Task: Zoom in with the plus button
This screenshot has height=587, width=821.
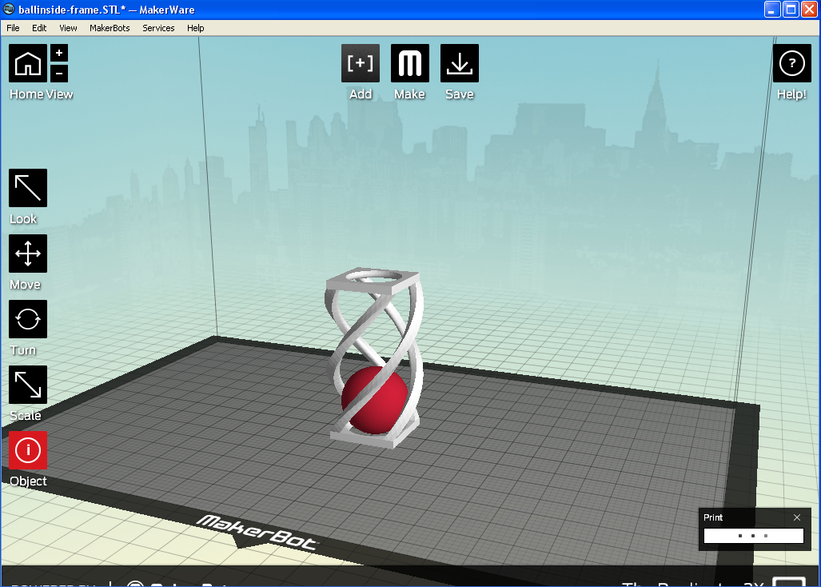Action: [x=59, y=53]
